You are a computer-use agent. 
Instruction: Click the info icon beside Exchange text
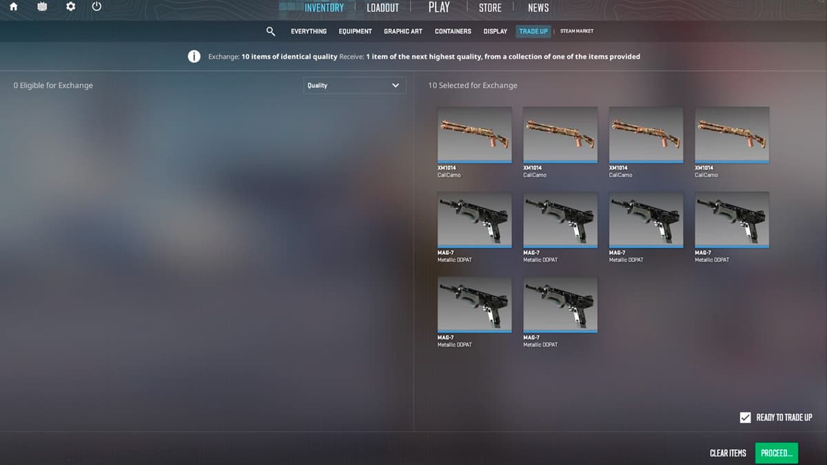(194, 56)
